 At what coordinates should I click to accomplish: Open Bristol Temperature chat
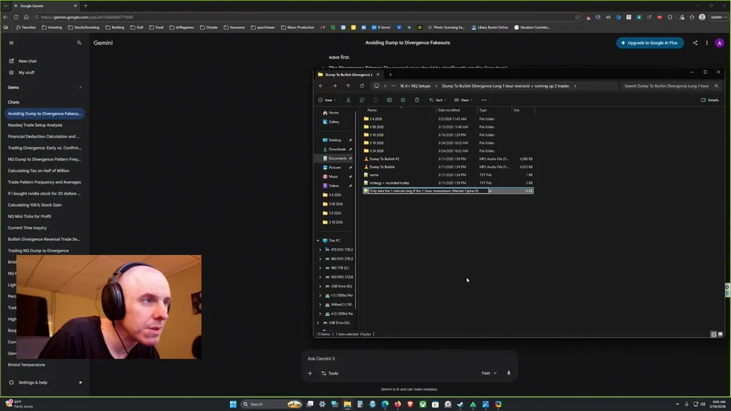point(26,365)
